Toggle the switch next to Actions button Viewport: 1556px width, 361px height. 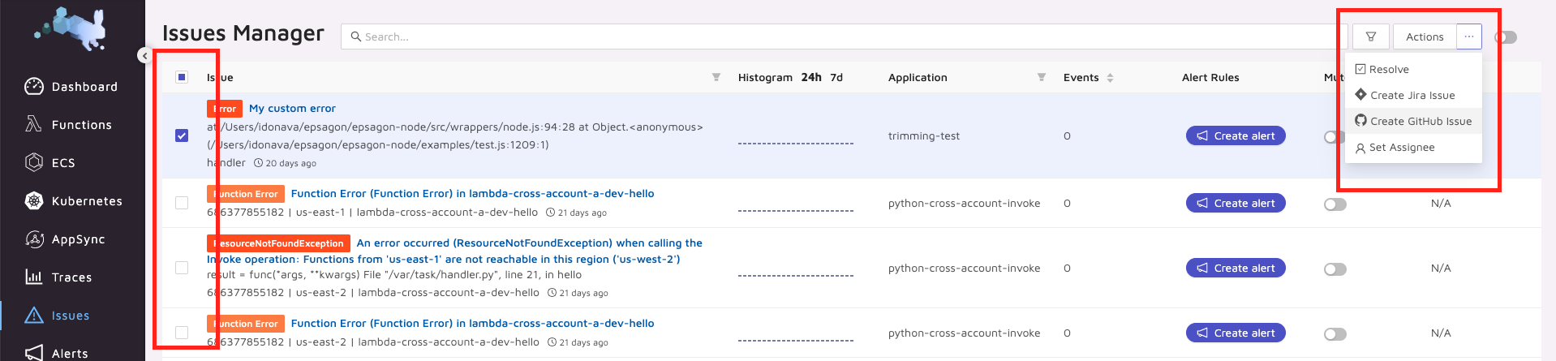pos(1507,37)
